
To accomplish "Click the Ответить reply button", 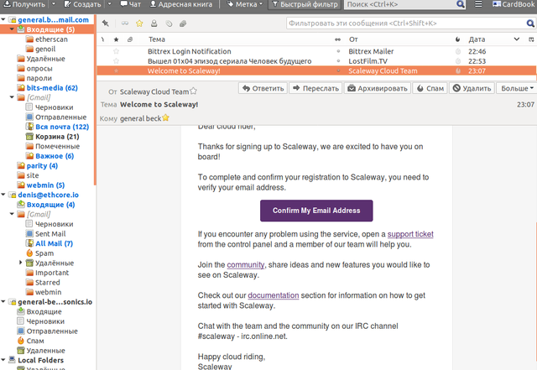I will 263,88.
